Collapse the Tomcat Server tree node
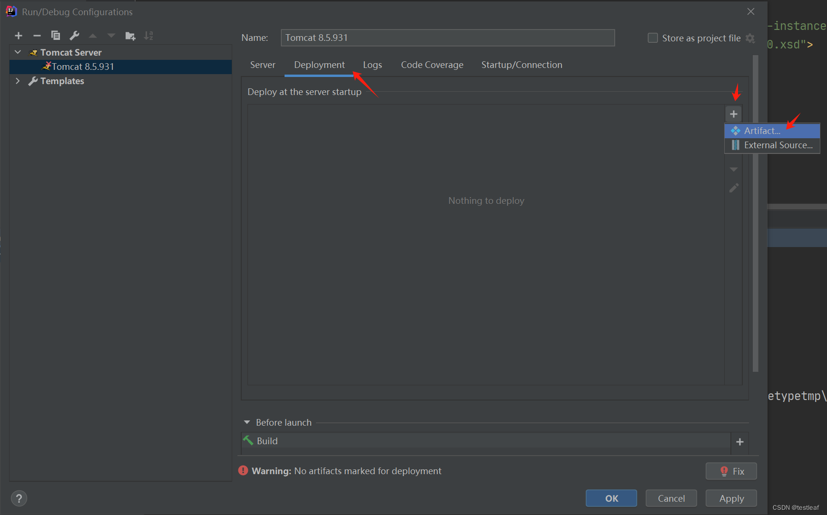The width and height of the screenshot is (827, 515). (18, 52)
